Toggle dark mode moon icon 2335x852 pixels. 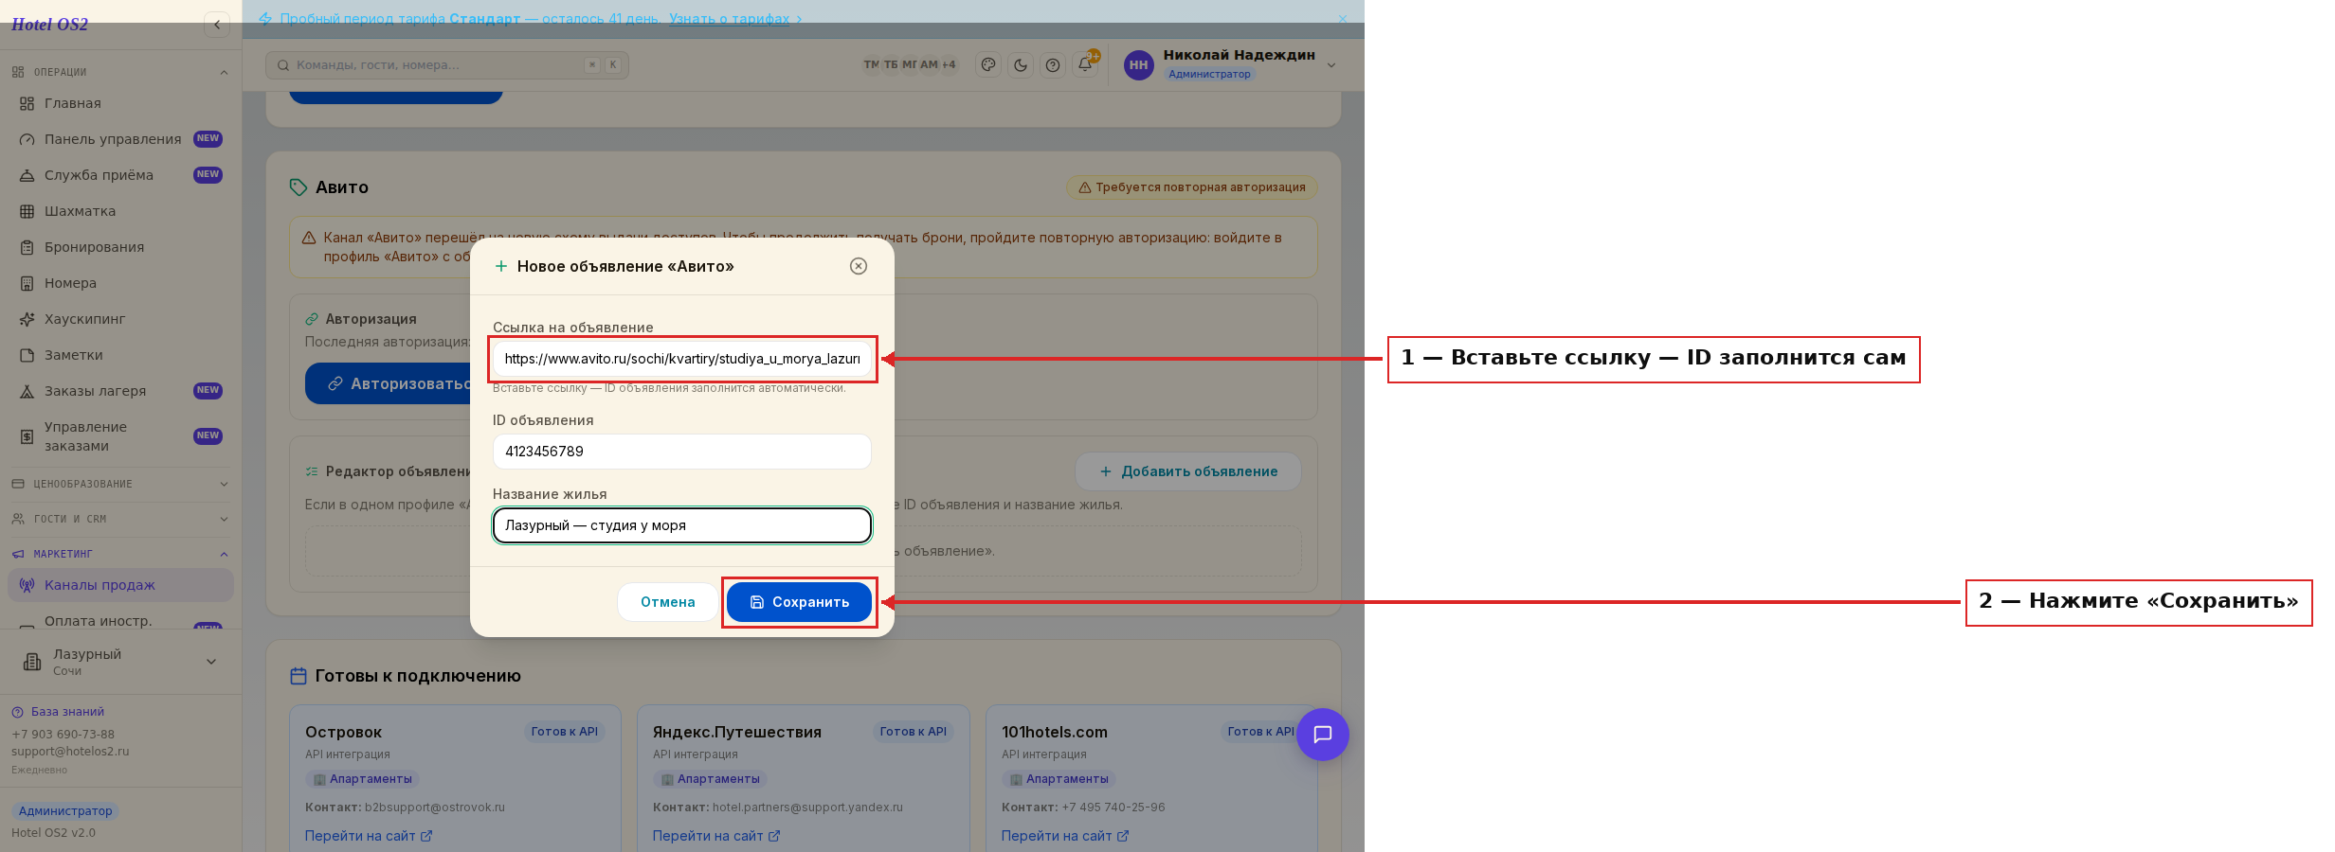tap(1021, 64)
